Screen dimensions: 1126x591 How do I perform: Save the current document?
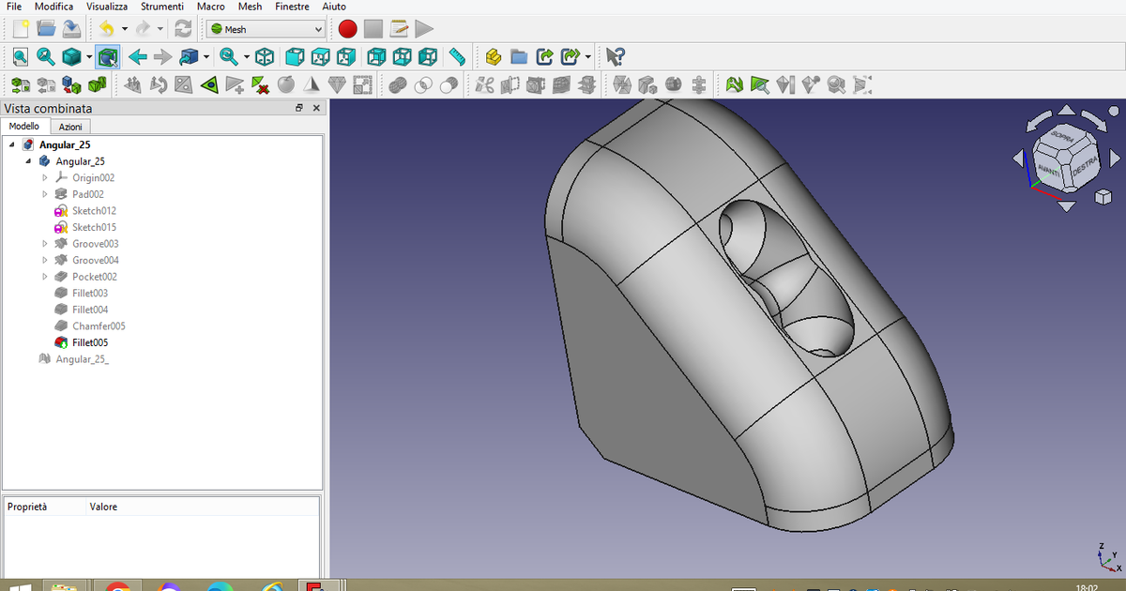pyautogui.click(x=71, y=28)
